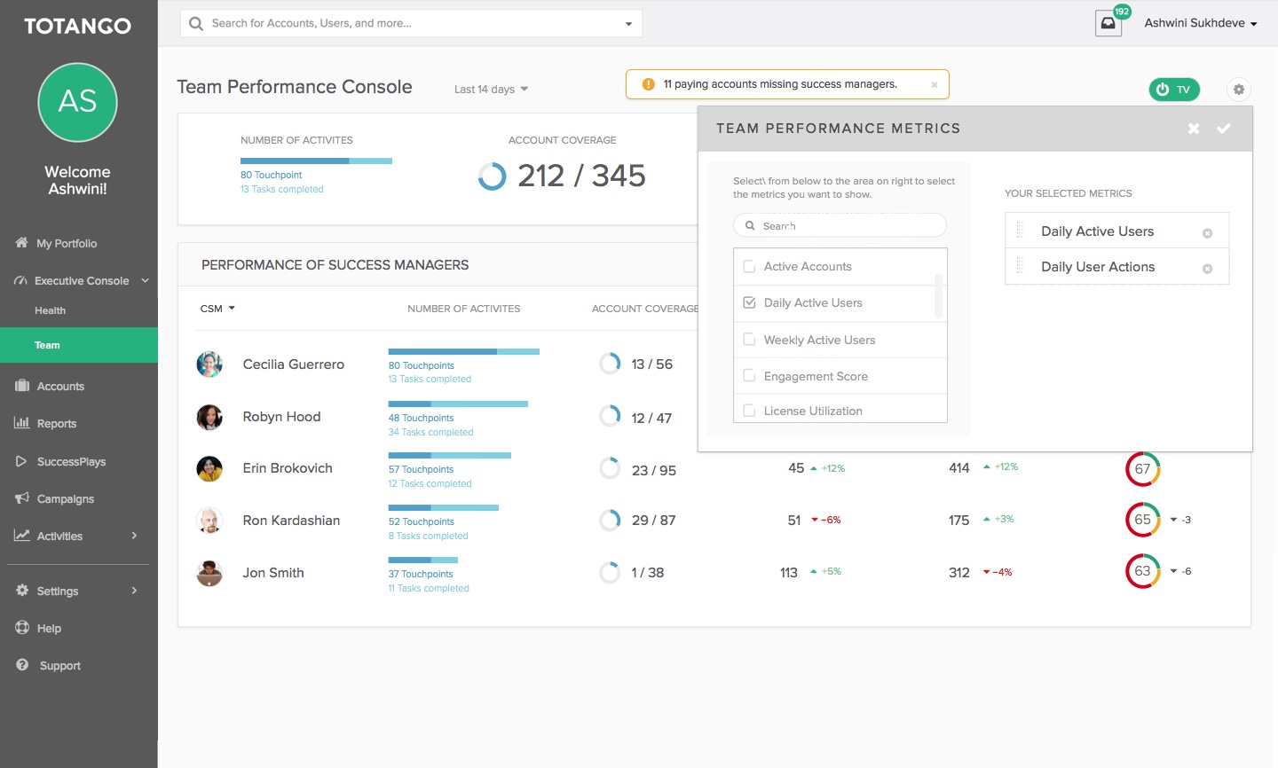Remove Daily User Actions from selected metrics

1207,269
